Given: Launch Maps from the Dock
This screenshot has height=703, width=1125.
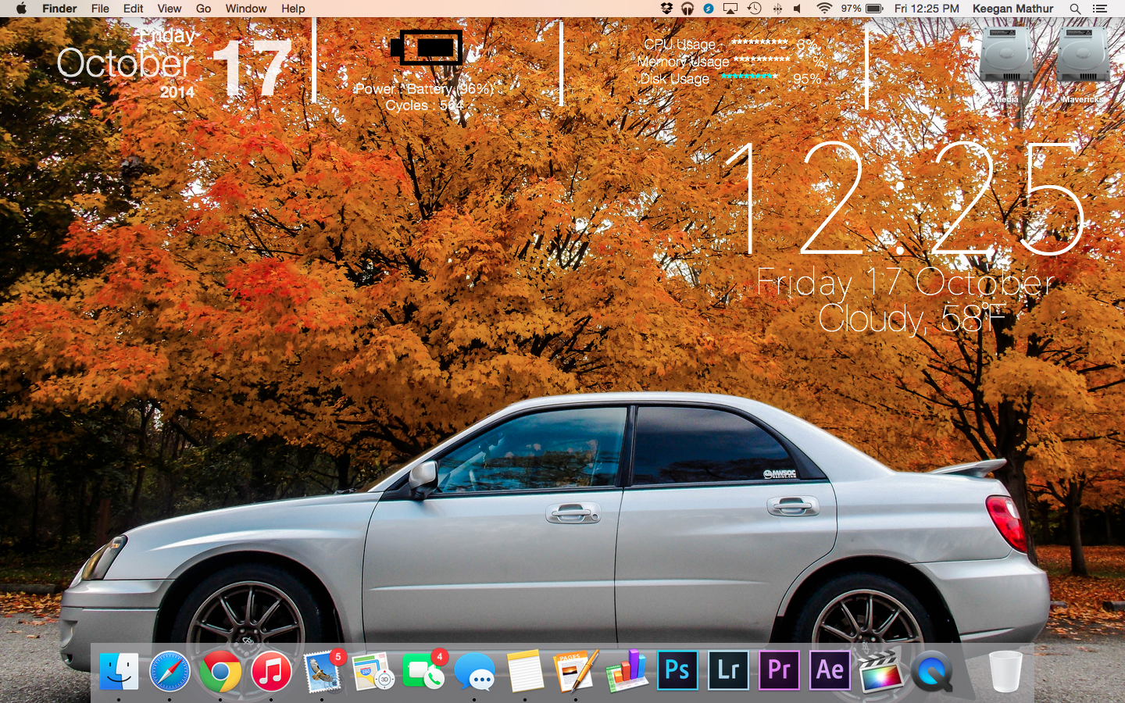Looking at the screenshot, I should pos(373,672).
